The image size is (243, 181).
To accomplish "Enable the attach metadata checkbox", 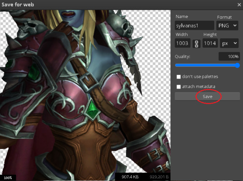I will pyautogui.click(x=179, y=87).
